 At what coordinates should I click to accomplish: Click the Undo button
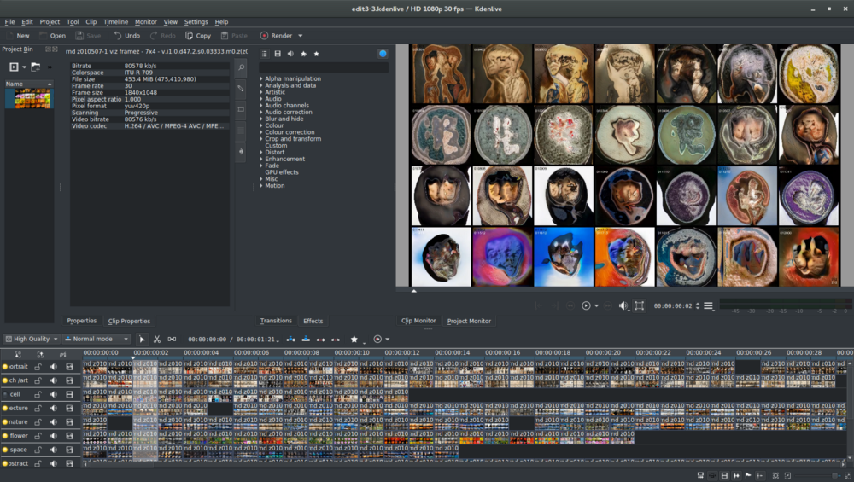tap(126, 36)
